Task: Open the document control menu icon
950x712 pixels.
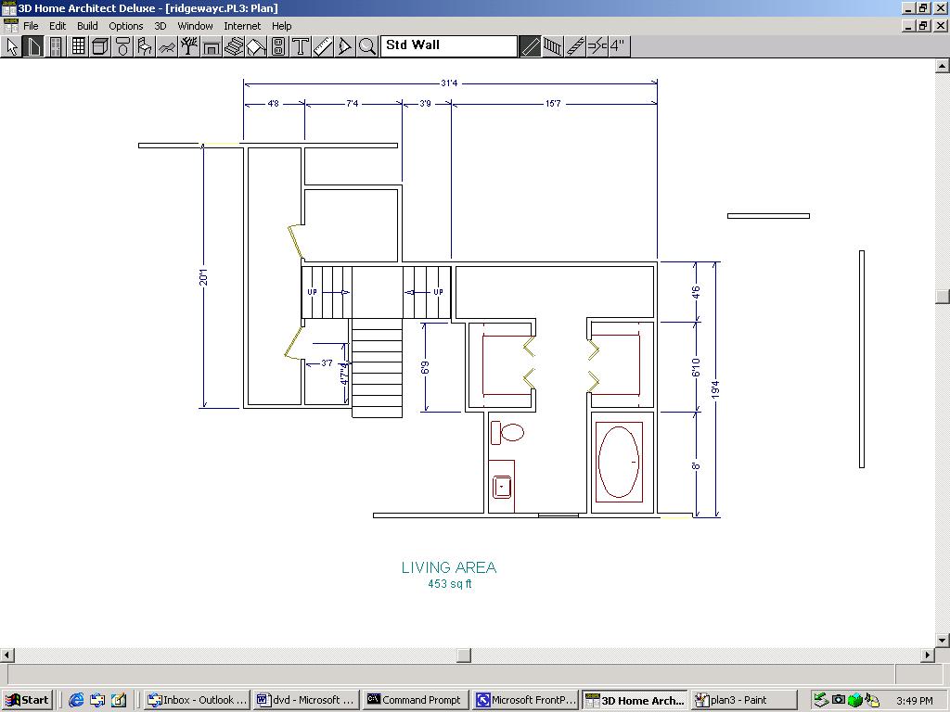Action: 10,26
